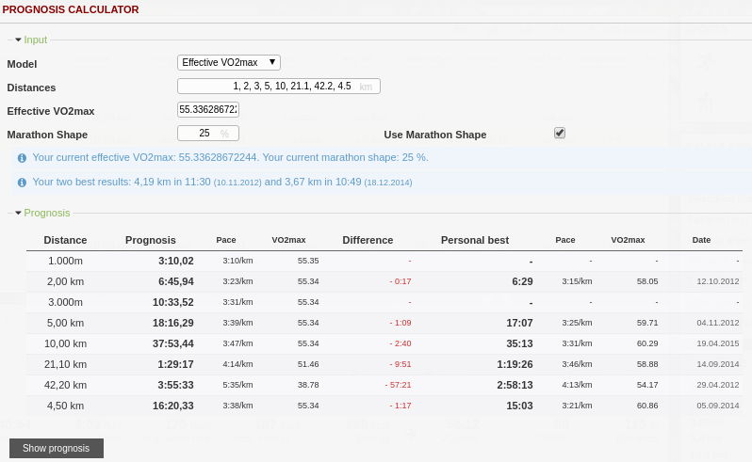Click the date 12.10.2012

pyautogui.click(x=718, y=281)
